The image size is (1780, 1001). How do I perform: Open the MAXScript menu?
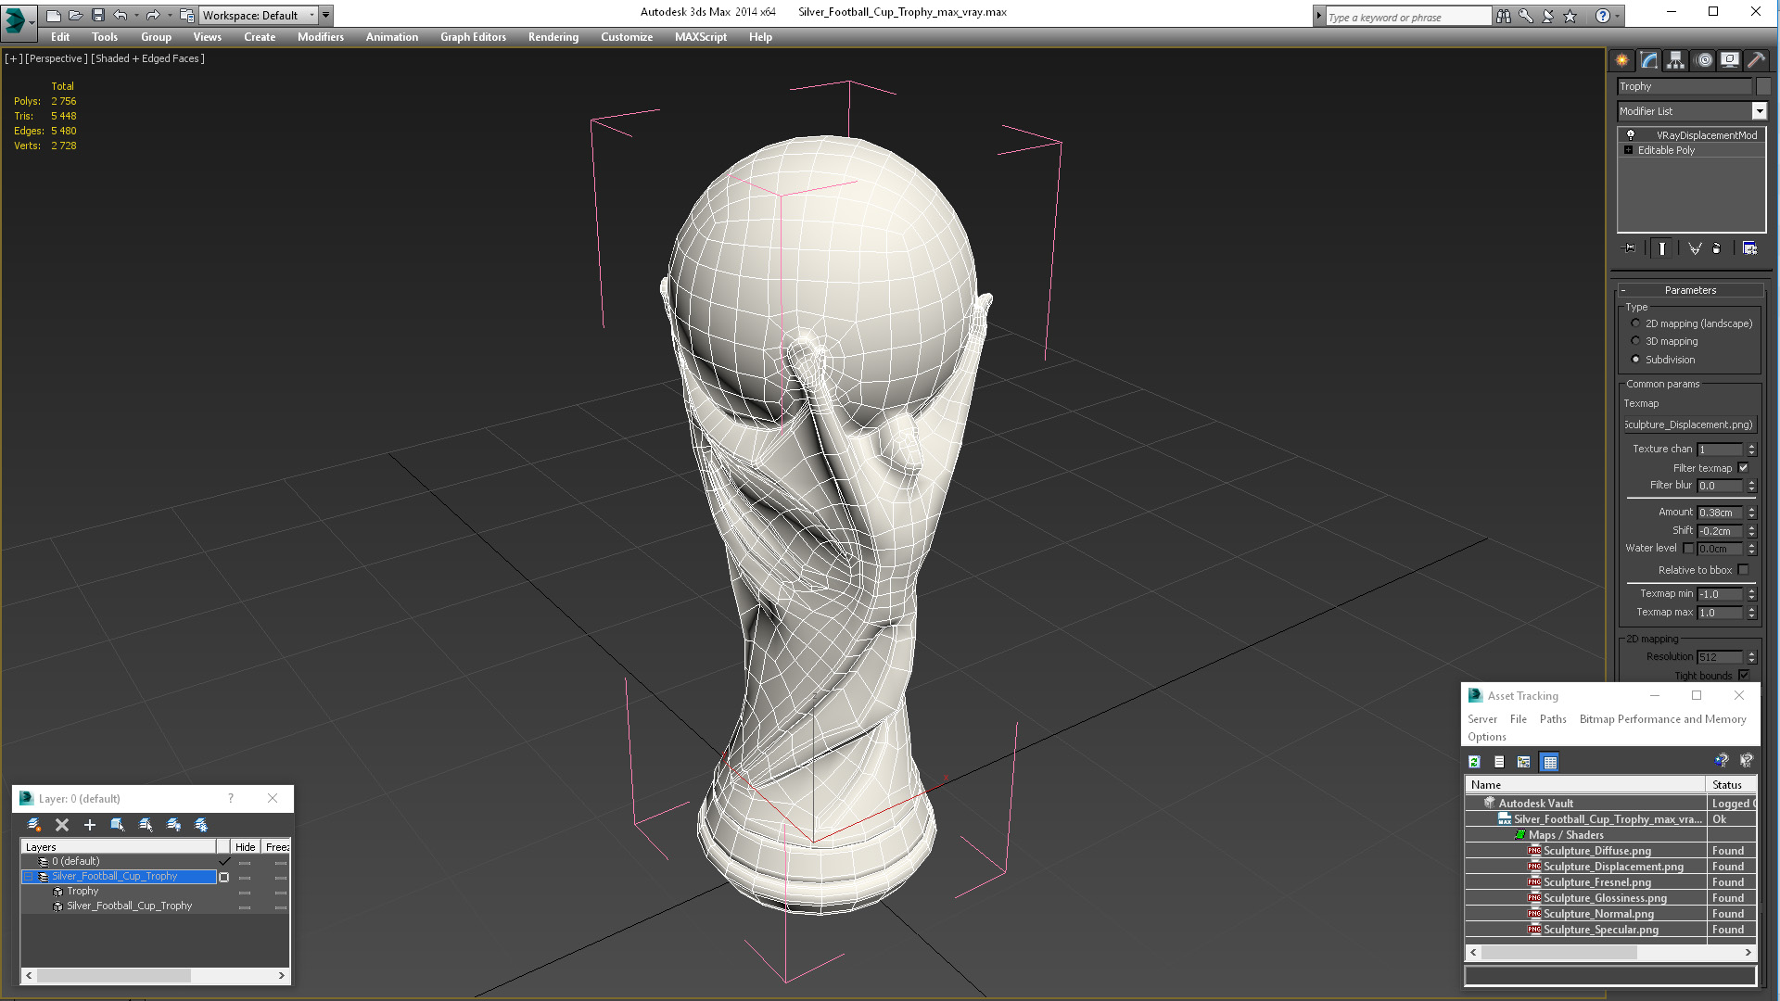[x=701, y=37]
